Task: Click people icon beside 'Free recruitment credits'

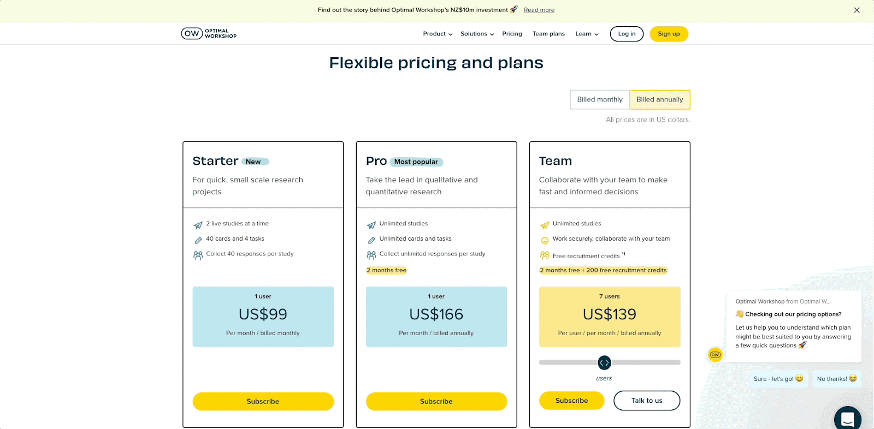Action: tap(545, 255)
